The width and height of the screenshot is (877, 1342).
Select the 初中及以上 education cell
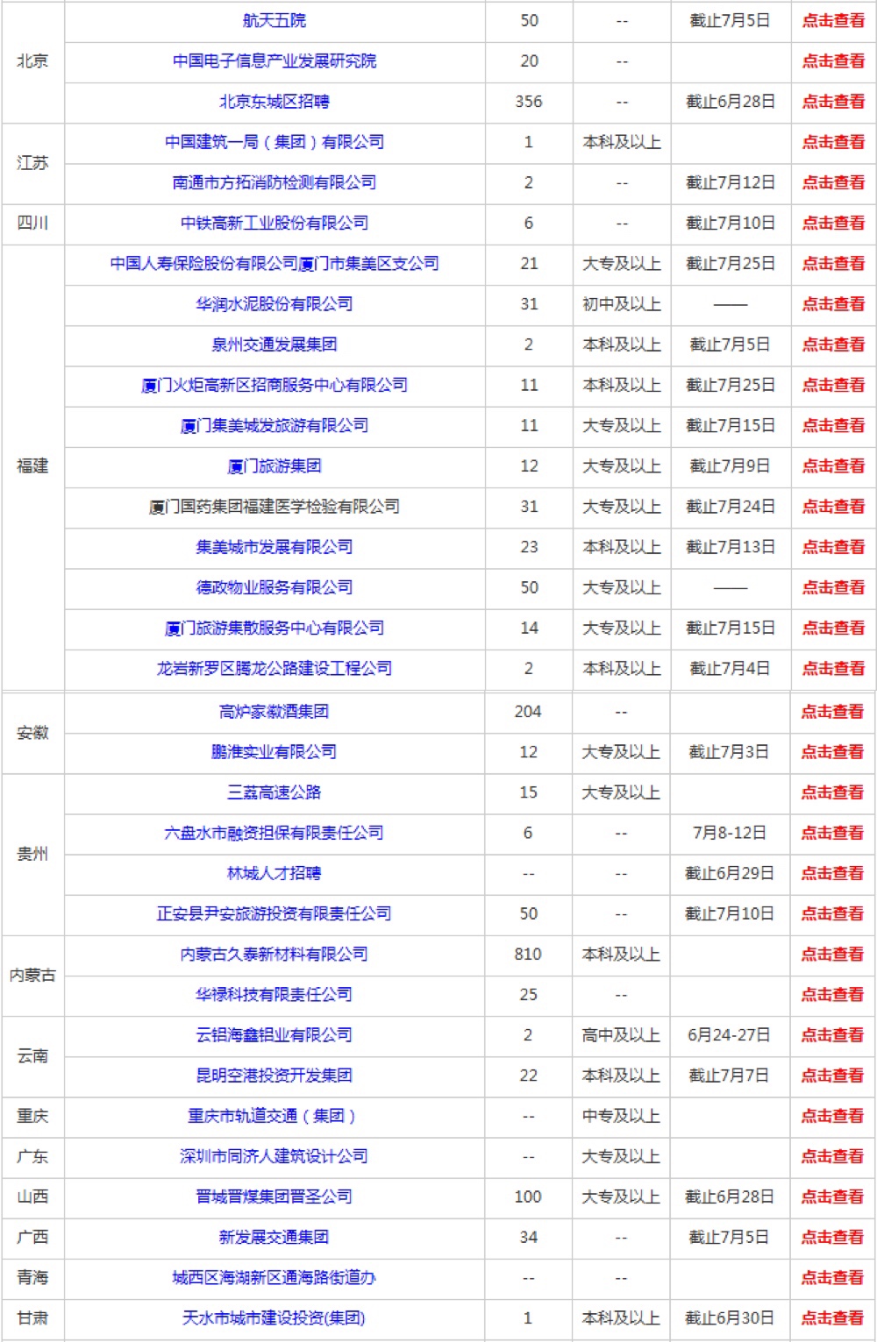coord(622,303)
